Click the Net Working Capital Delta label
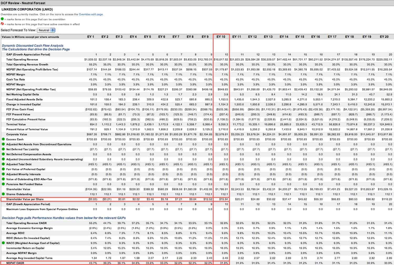Image resolution: width=394 pixels, height=265 pixels. tap(23, 95)
